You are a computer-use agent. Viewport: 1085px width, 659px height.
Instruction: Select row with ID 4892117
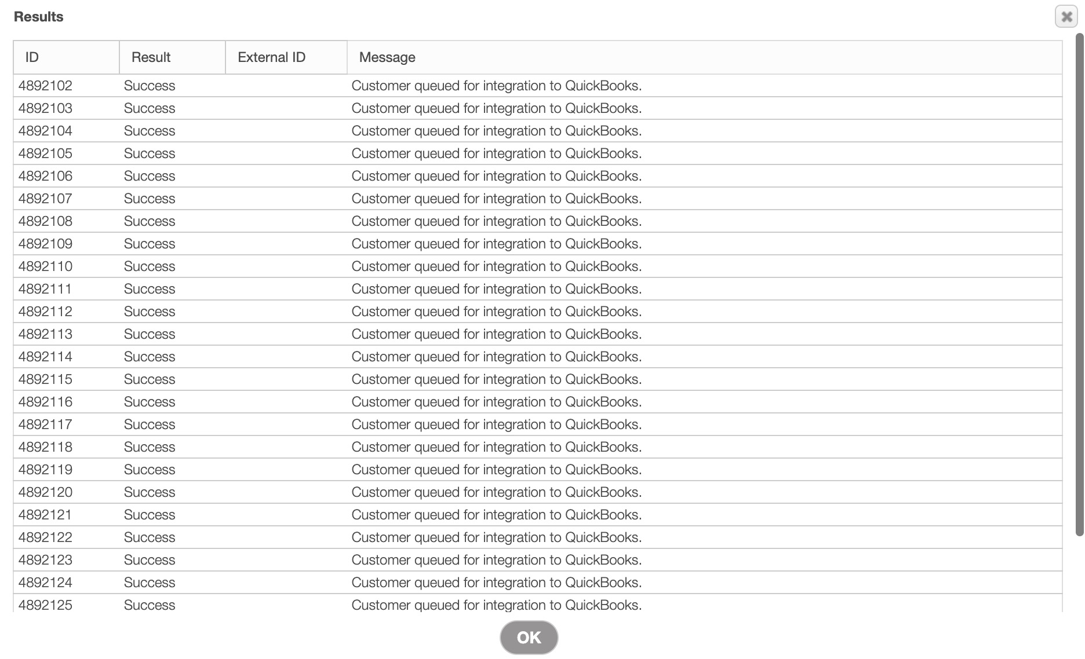pyautogui.click(x=45, y=424)
